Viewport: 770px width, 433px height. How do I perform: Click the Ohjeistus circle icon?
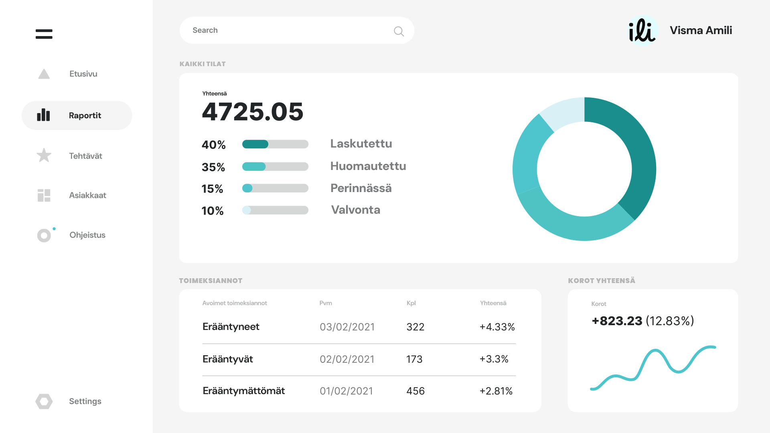[x=44, y=235]
